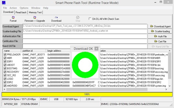The image size is (174, 108).
Task: Click the Certification File field
Action: [x=85, y=41]
